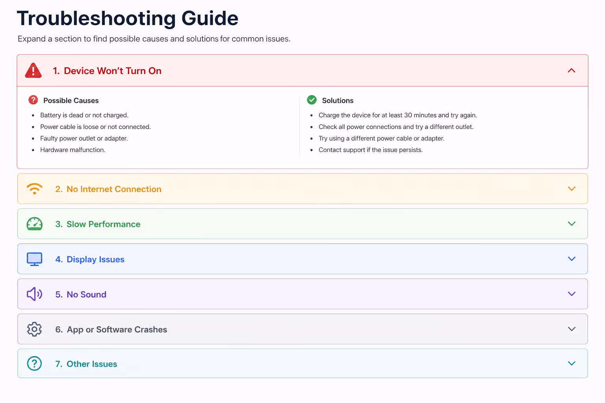Click 'Check all power connections' solution

point(396,127)
